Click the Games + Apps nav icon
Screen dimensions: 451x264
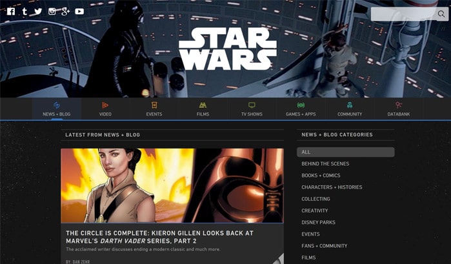pyautogui.click(x=301, y=105)
